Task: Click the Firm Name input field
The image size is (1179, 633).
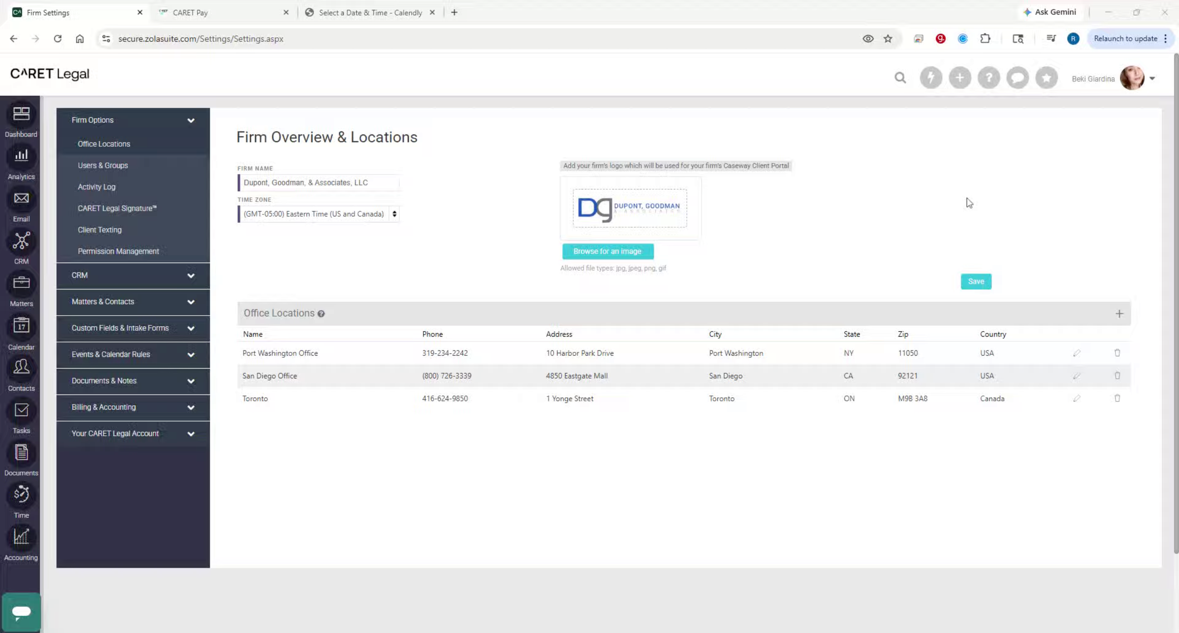Action: [319, 183]
